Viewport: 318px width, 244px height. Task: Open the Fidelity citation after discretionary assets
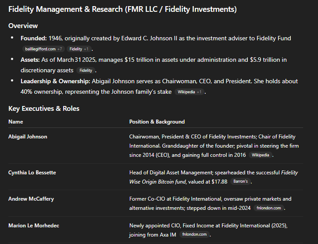[x=86, y=70]
